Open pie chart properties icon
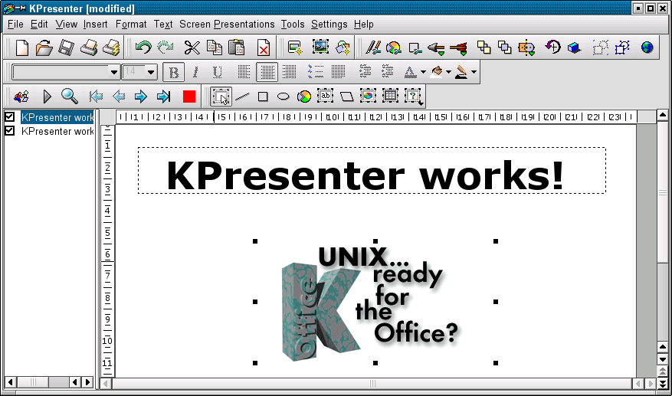672x396 pixels. (x=393, y=47)
